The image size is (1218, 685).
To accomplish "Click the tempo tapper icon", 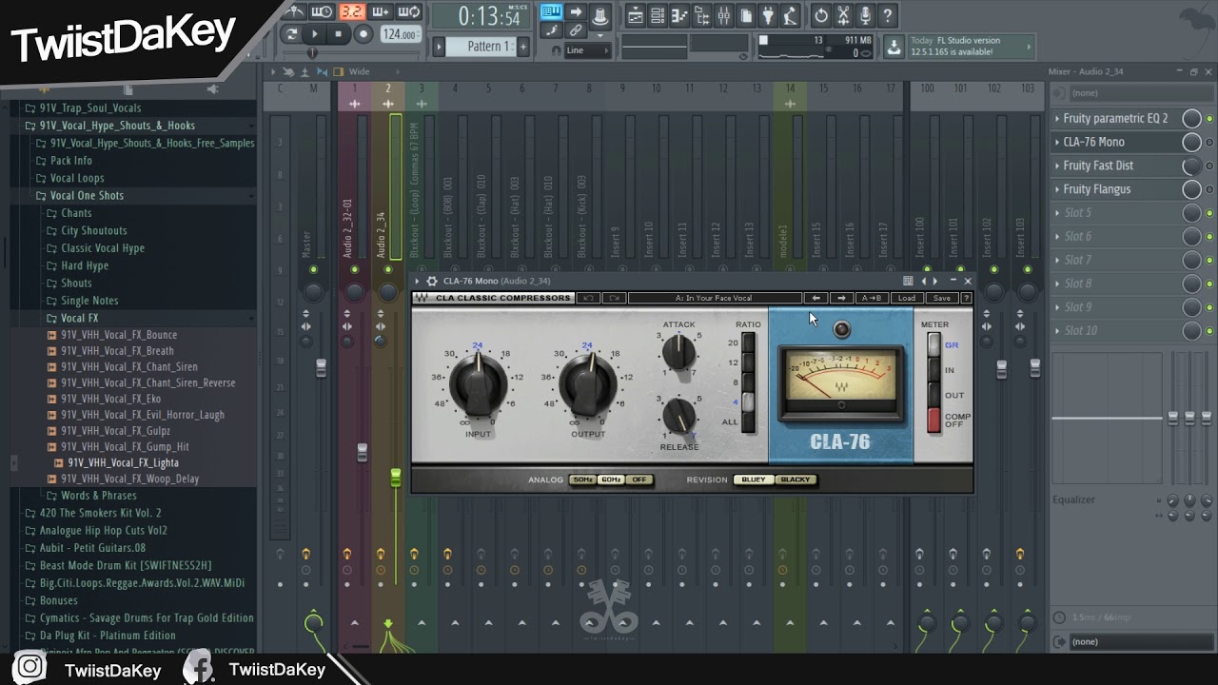I will pos(790,16).
